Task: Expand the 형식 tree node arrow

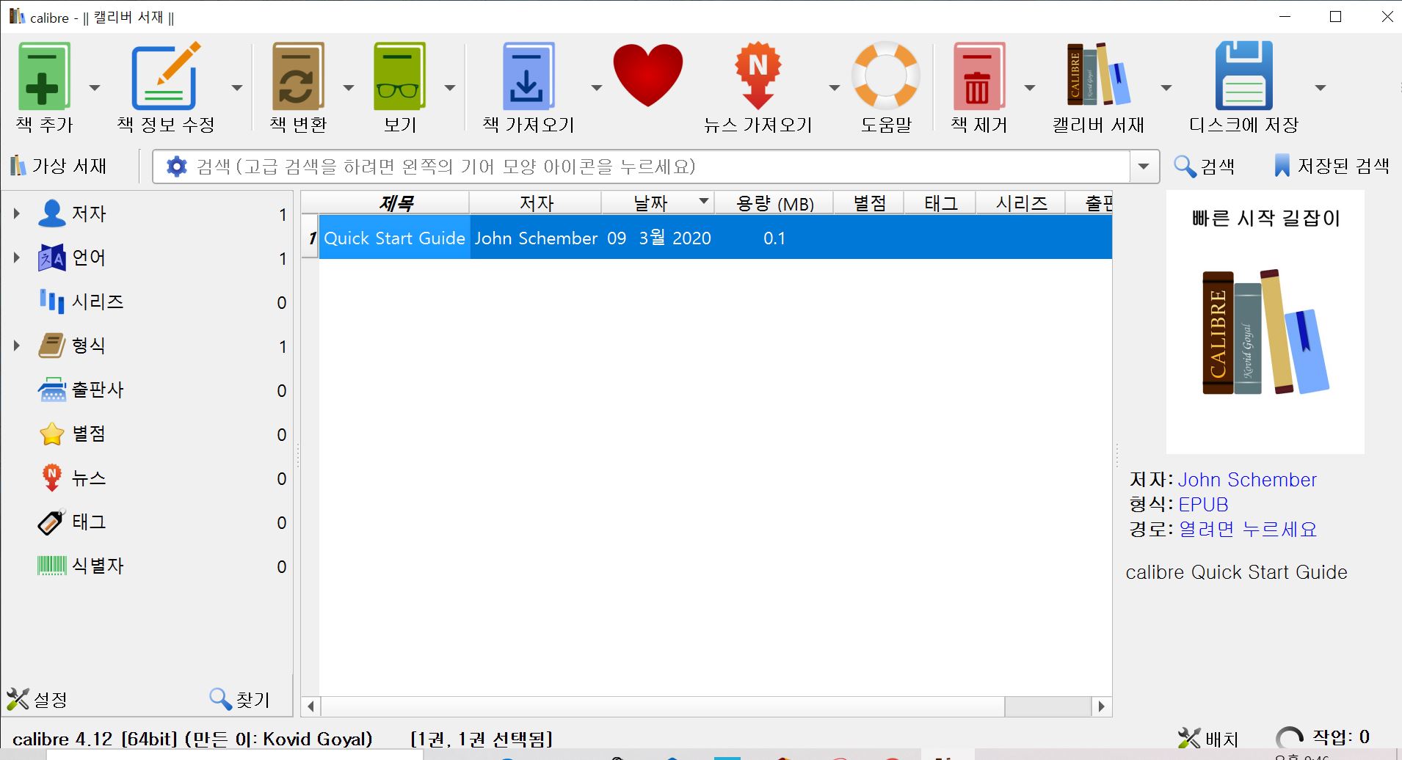Action: (x=16, y=346)
